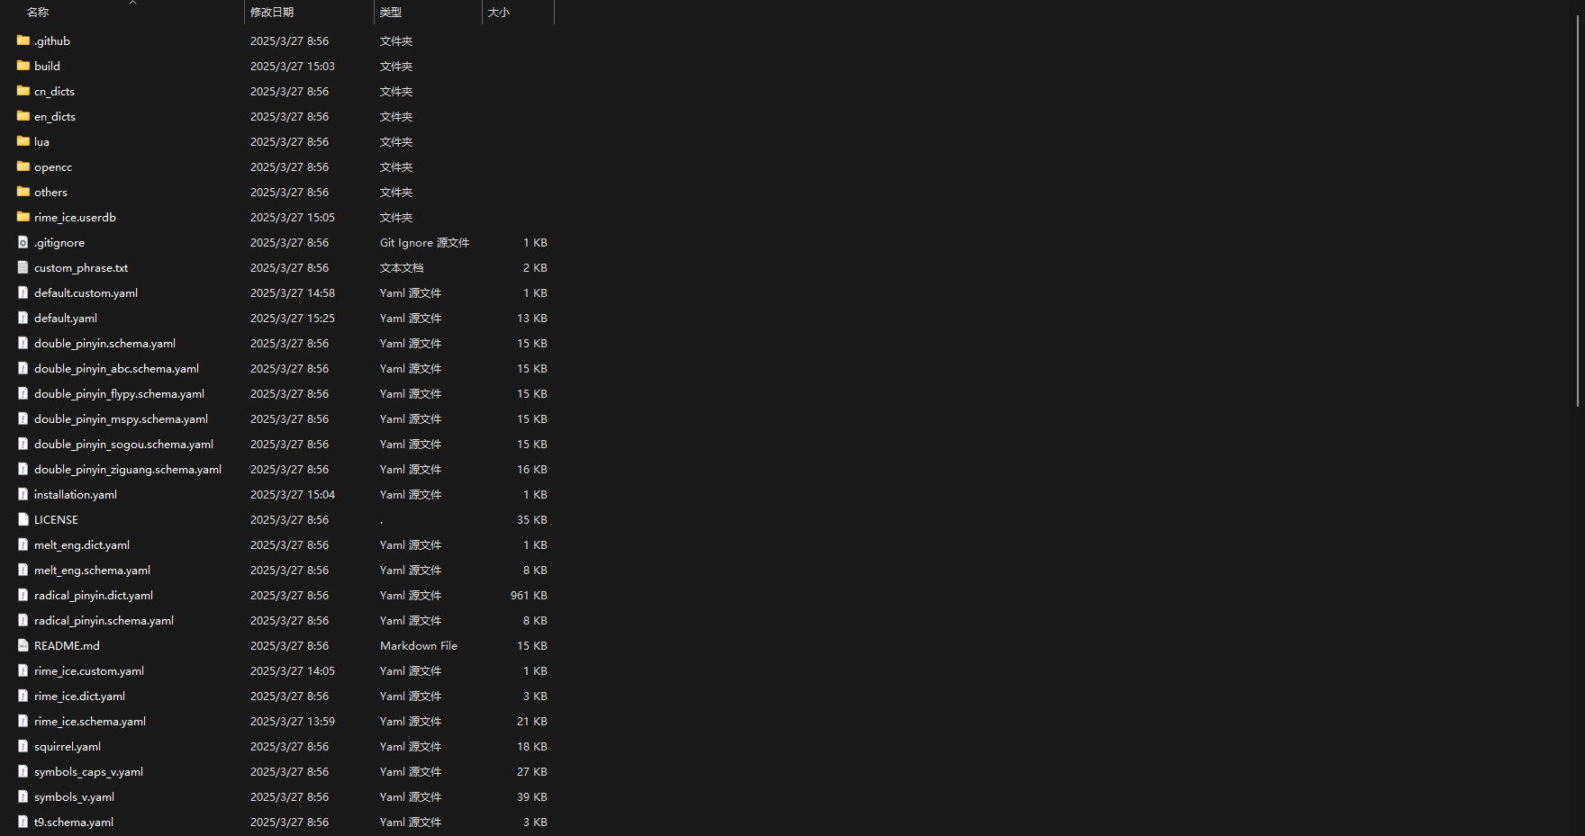
Task: Click the 21 KB size value
Action: point(532,722)
